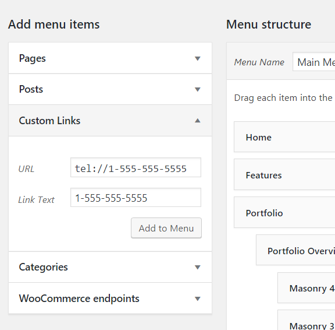Collapse the Custom Links panel arrow
Screen dimensions: 335x330
198,121
